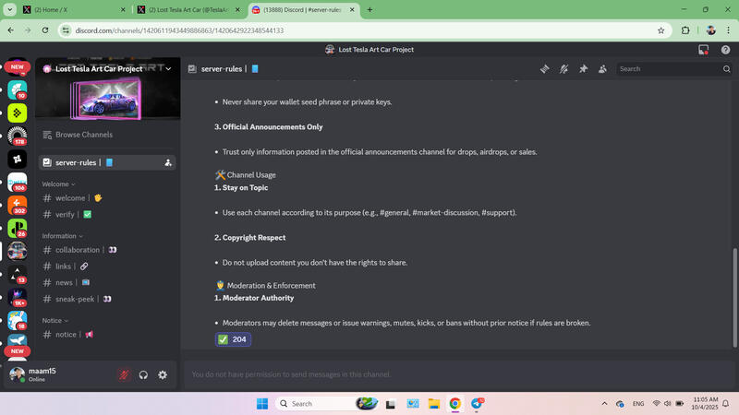Open the notice channel
This screenshot has width=739, height=415.
click(107, 335)
